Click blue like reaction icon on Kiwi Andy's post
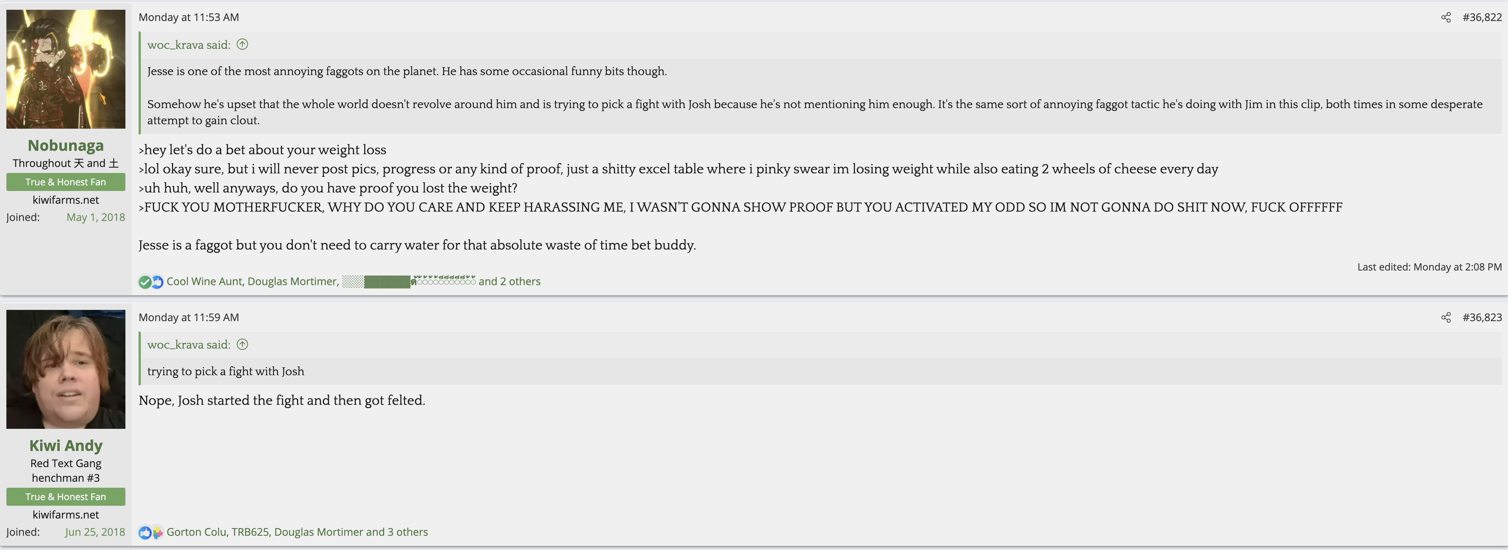The width and height of the screenshot is (1508, 550). click(x=145, y=533)
